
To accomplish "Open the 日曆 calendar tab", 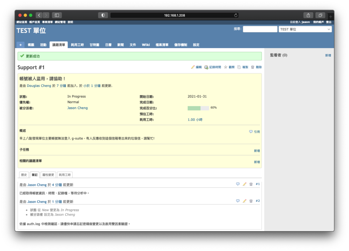I will click(x=108, y=45).
